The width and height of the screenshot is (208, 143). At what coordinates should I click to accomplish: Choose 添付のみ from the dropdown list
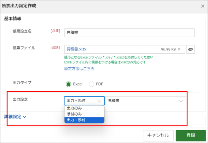click(x=84, y=114)
